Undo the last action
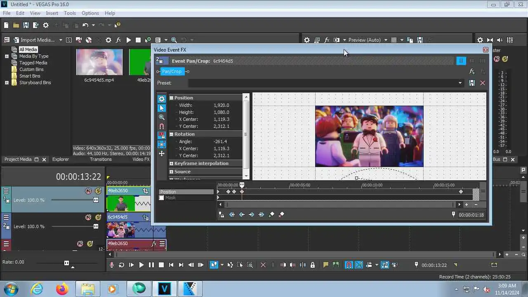 [x=85, y=25]
